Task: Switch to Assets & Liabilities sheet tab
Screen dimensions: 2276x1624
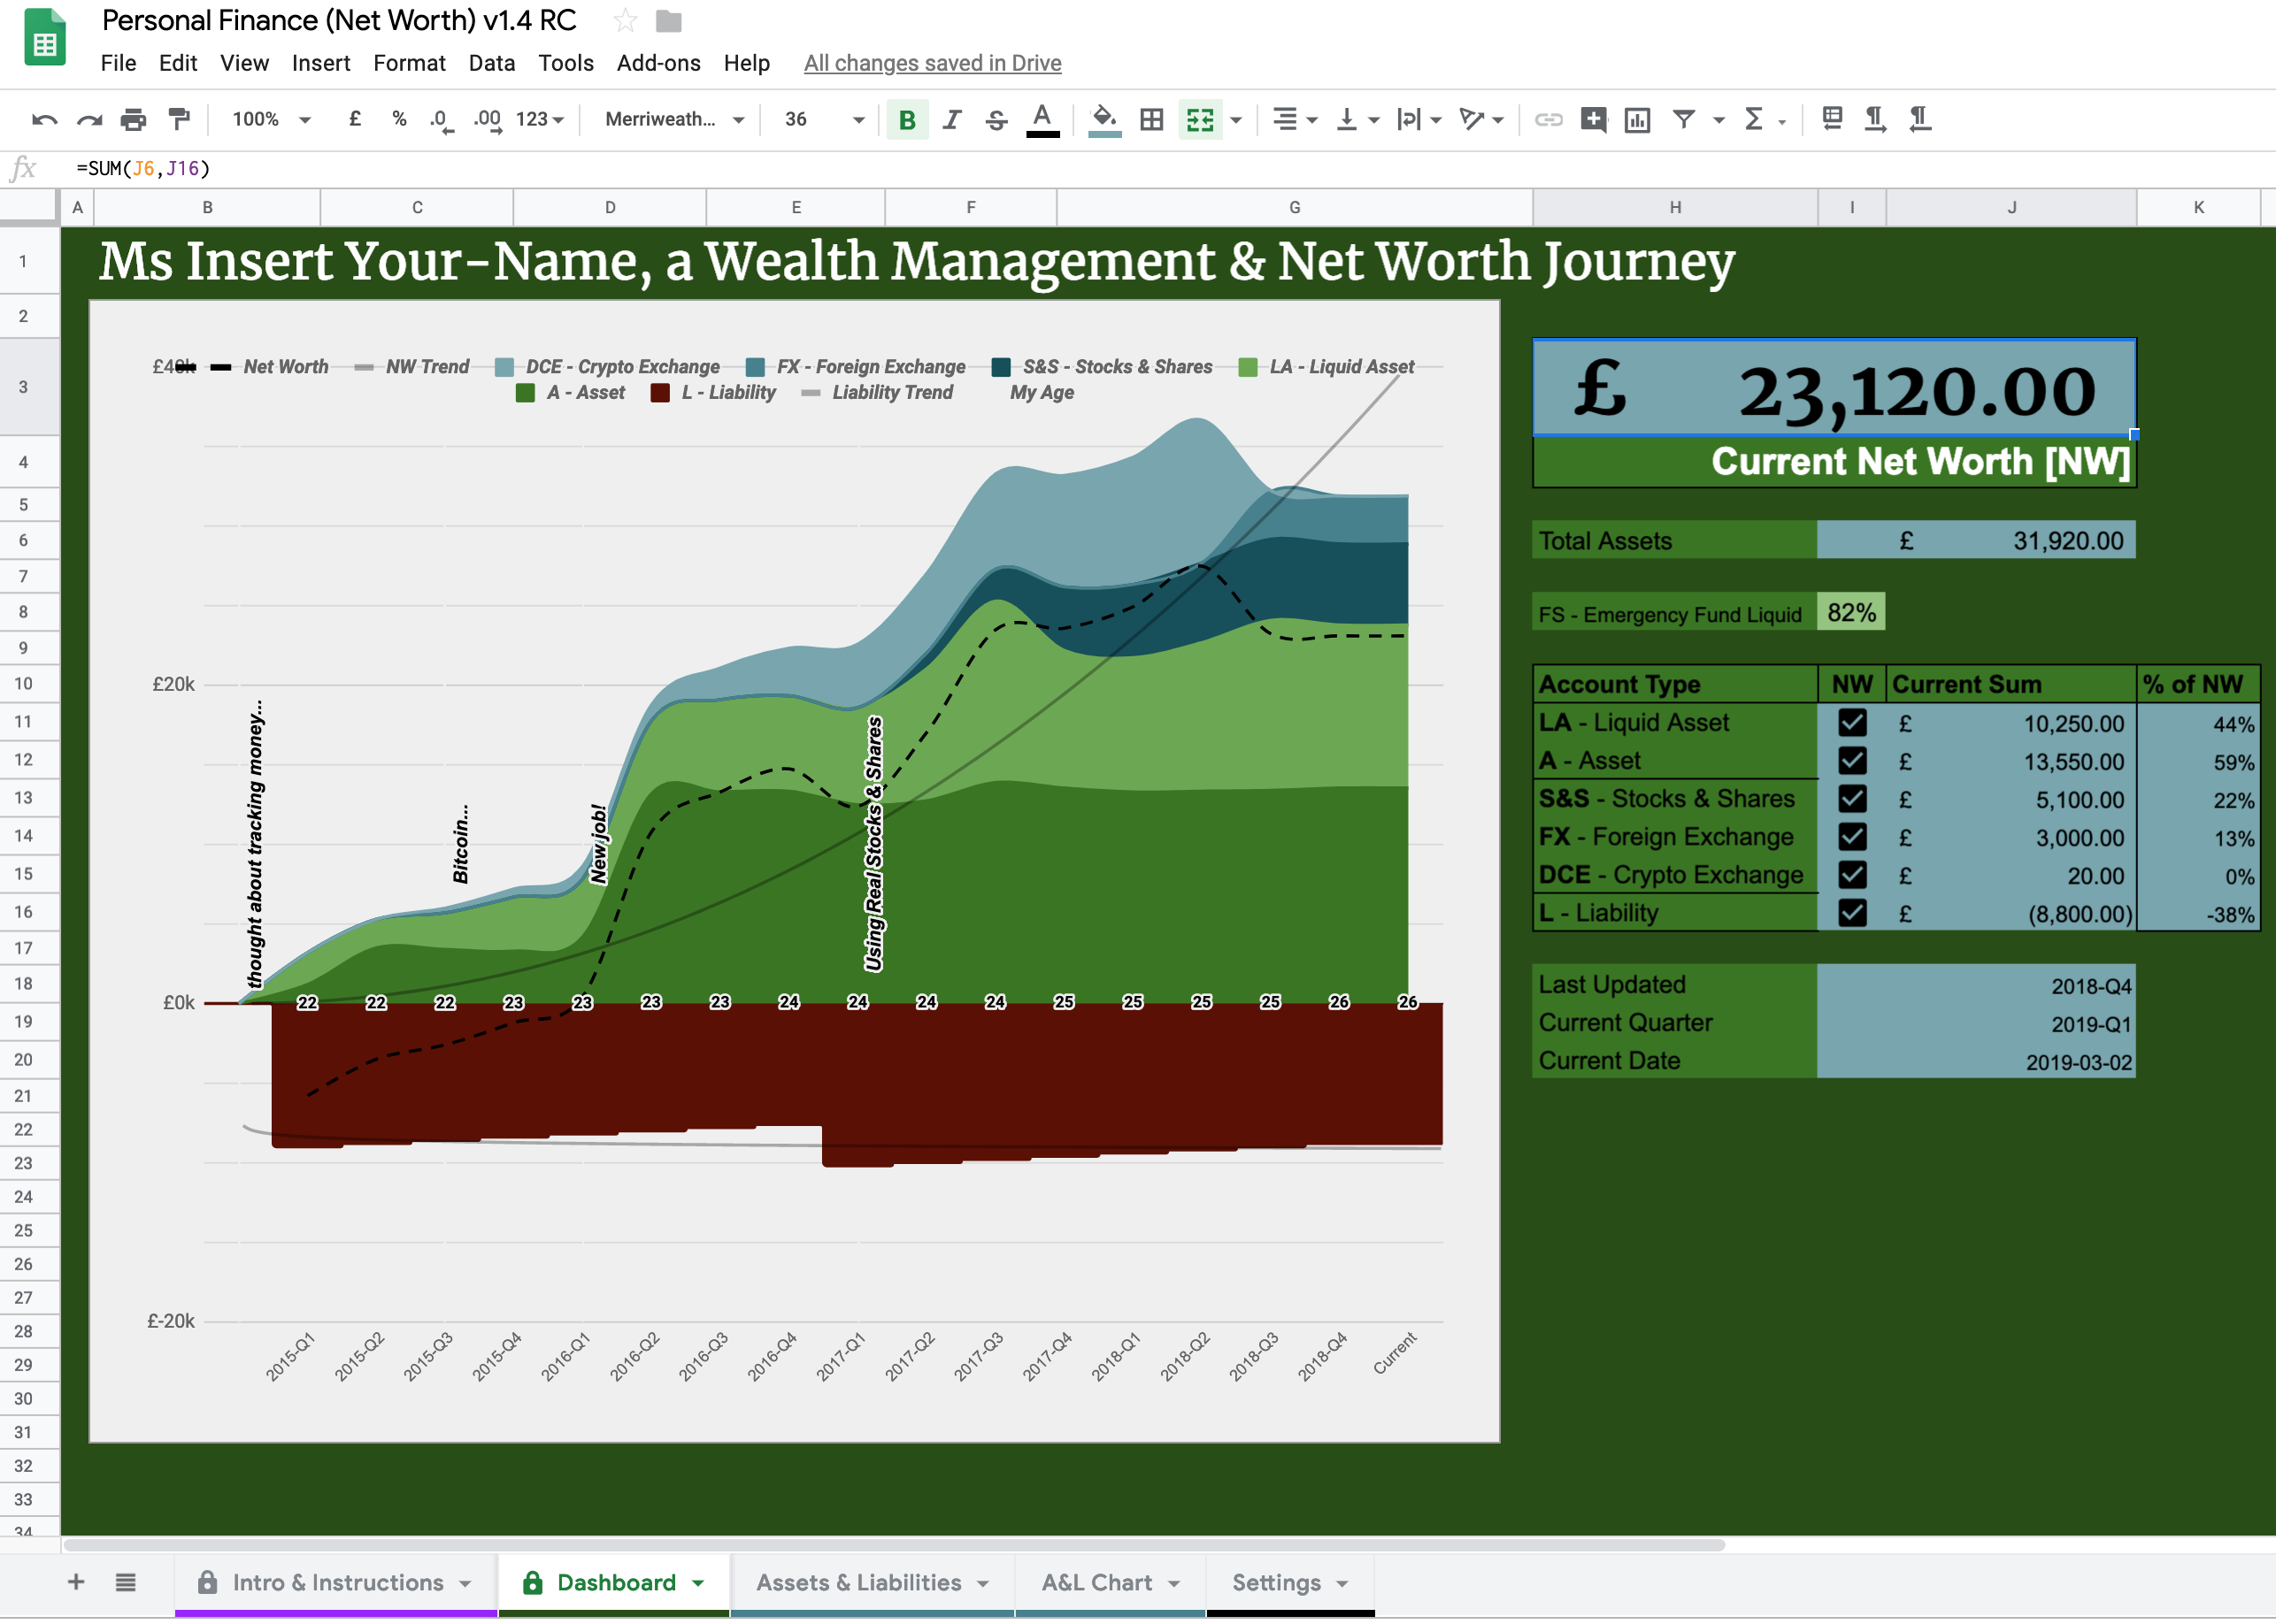Action: coord(857,1582)
